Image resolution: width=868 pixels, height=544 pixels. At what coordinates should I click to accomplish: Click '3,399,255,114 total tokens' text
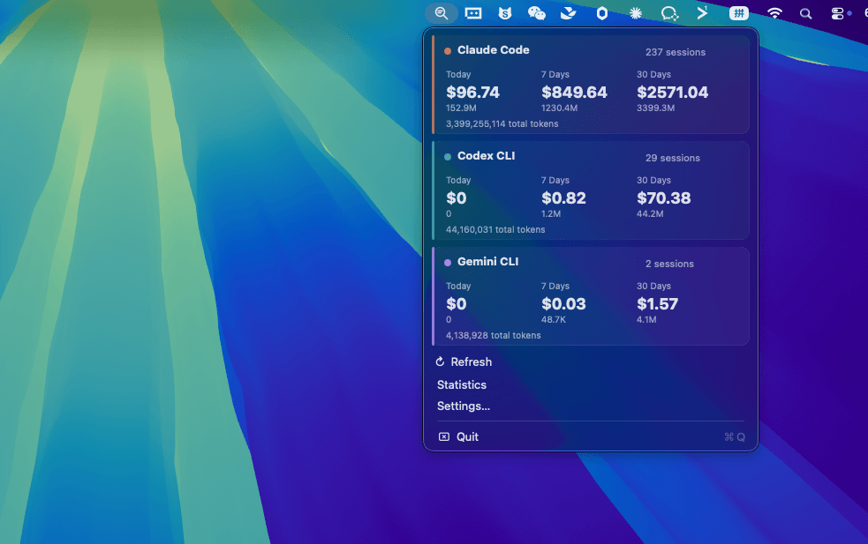502,123
